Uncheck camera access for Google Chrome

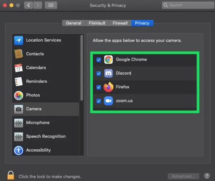click(x=98, y=60)
